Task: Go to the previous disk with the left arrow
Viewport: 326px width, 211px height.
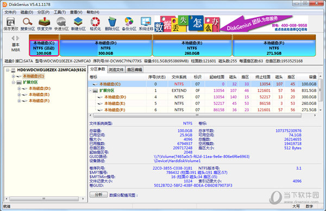Action: click(13, 38)
